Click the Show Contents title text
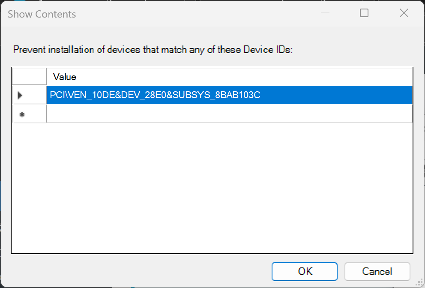This screenshot has width=425, height=288. [x=42, y=14]
